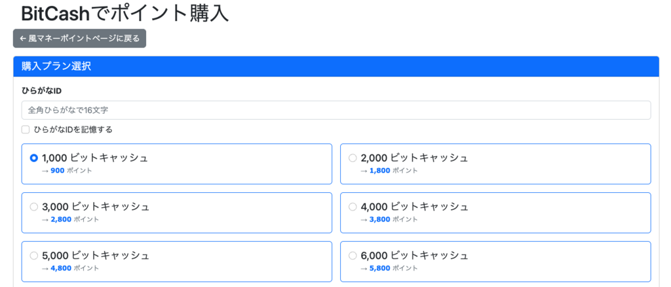
Task: Click the back arrow icon in the return button
Action: pos(23,39)
